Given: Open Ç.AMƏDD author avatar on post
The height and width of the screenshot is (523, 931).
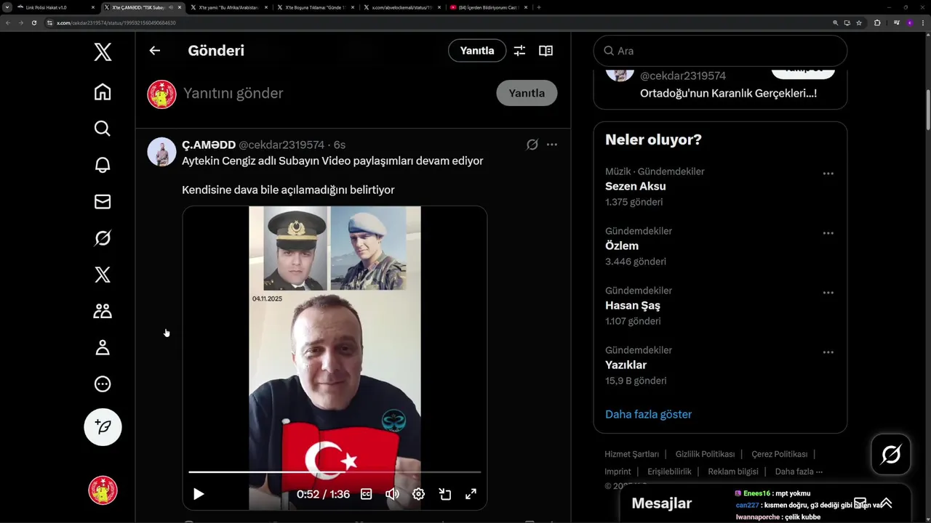Looking at the screenshot, I should pos(162,152).
